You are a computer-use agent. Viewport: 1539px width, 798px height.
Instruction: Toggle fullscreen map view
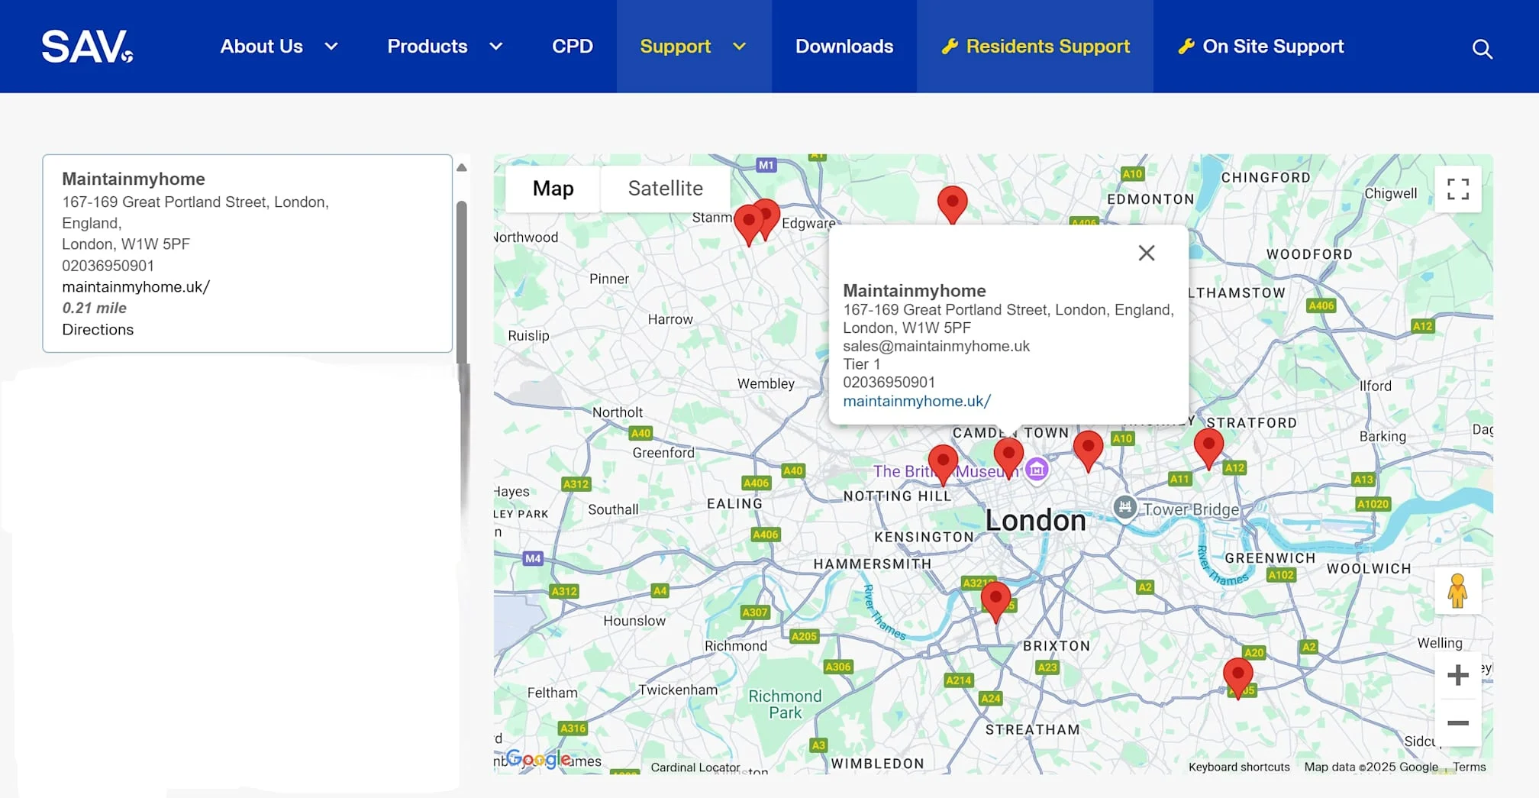(x=1458, y=189)
